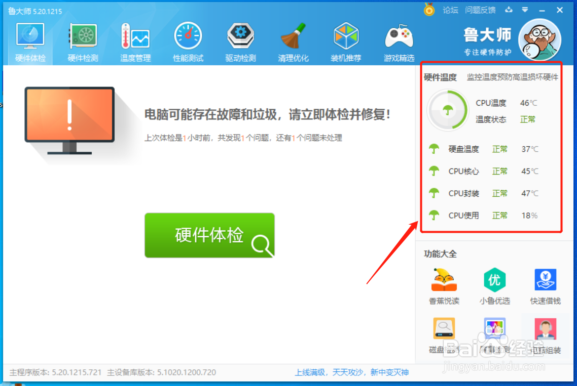Viewport: 577px width, 386px height.
Task: Click the big green 硬件体检 button
Action: click(209, 235)
